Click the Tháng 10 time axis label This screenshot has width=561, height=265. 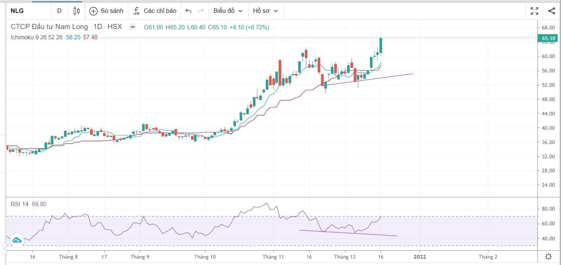coord(206,257)
